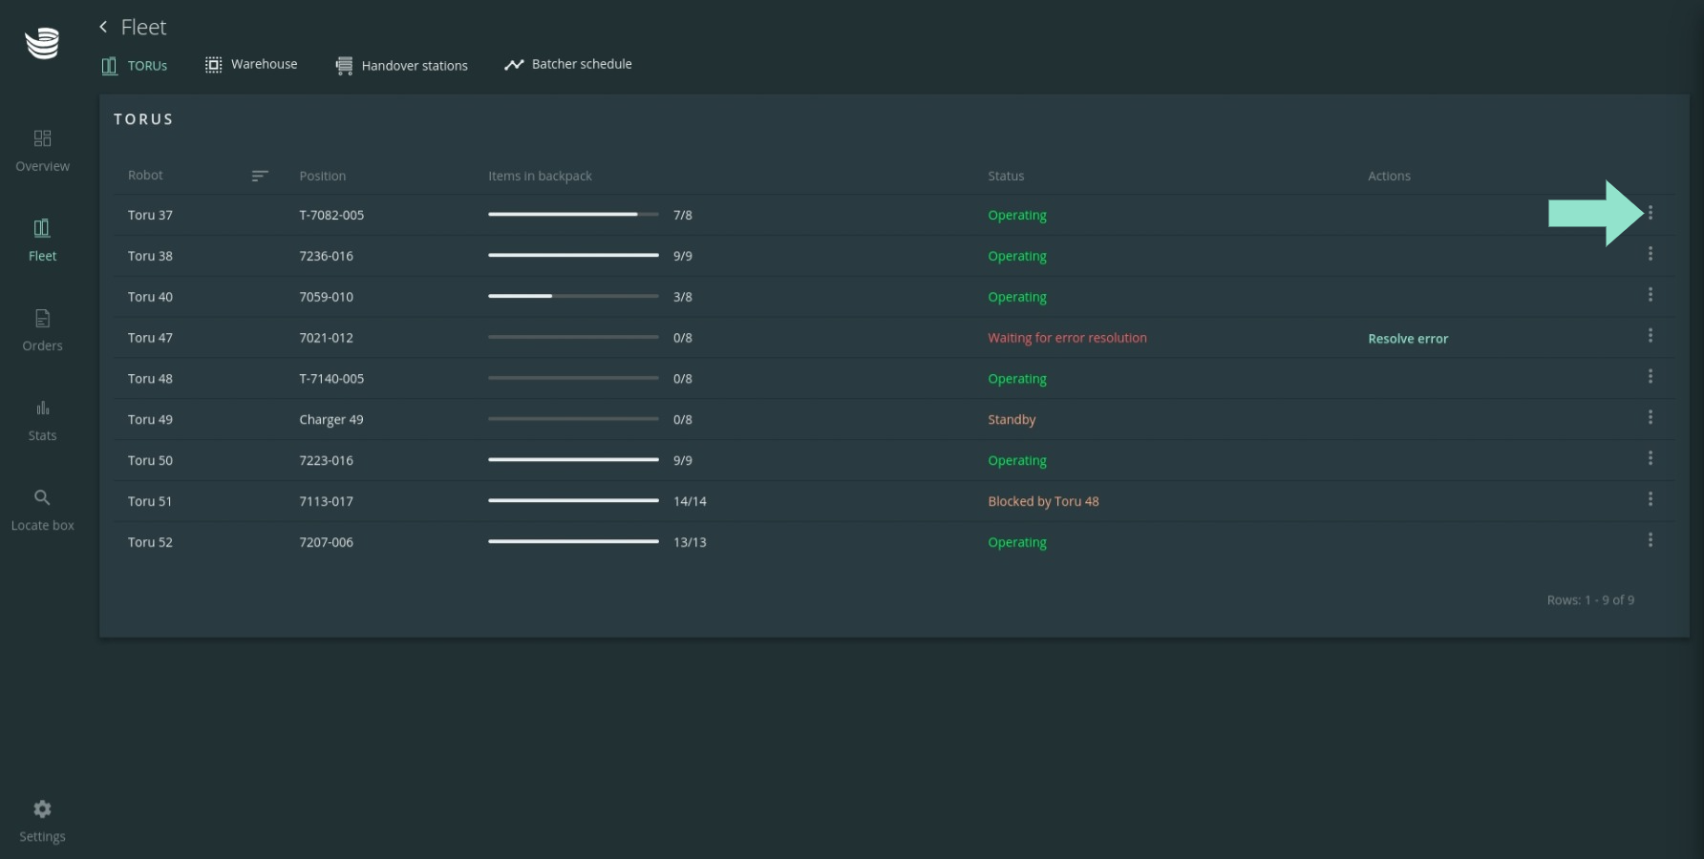Open the Overview page from sidebar

[x=42, y=150]
